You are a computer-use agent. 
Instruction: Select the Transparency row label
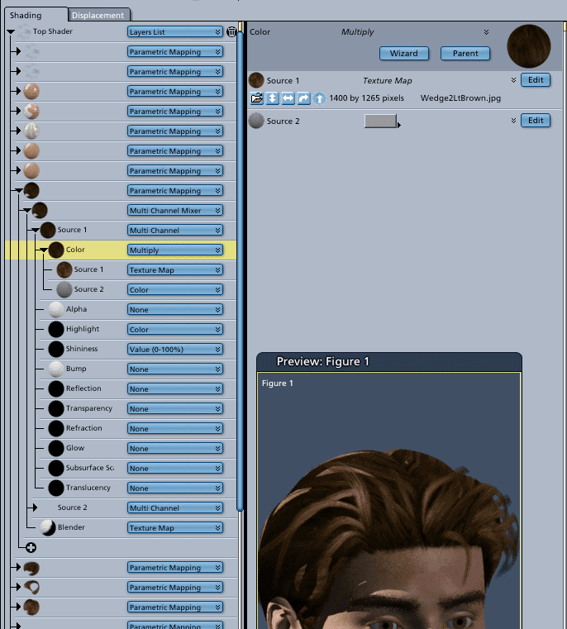(x=88, y=408)
